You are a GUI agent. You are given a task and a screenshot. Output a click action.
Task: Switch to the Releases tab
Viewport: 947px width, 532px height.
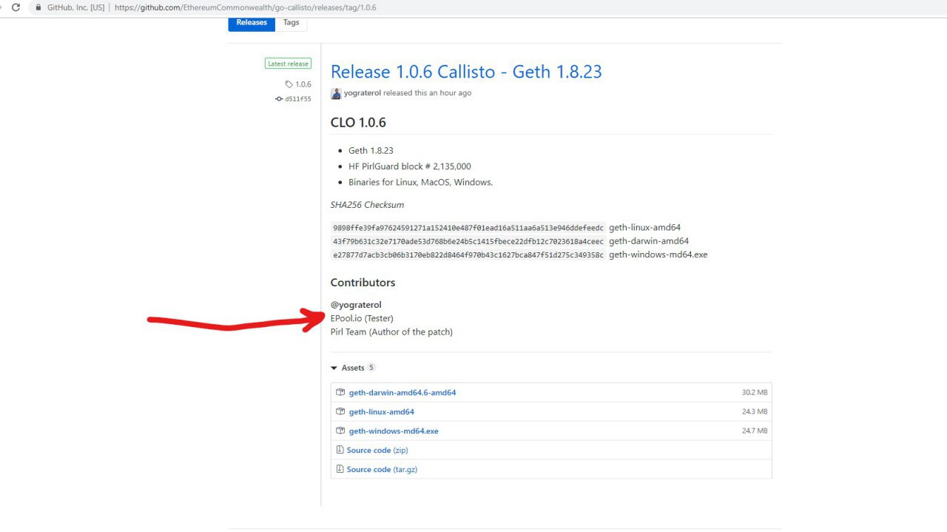[252, 22]
